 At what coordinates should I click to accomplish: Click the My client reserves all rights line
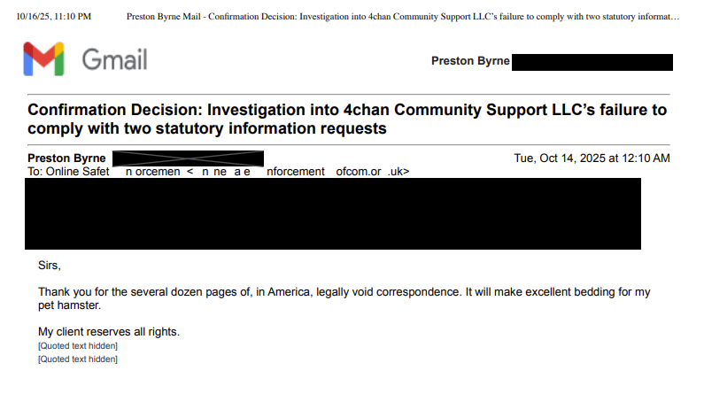tap(109, 332)
